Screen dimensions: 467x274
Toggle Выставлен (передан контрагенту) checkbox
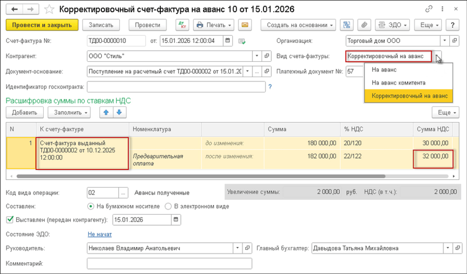point(10,219)
